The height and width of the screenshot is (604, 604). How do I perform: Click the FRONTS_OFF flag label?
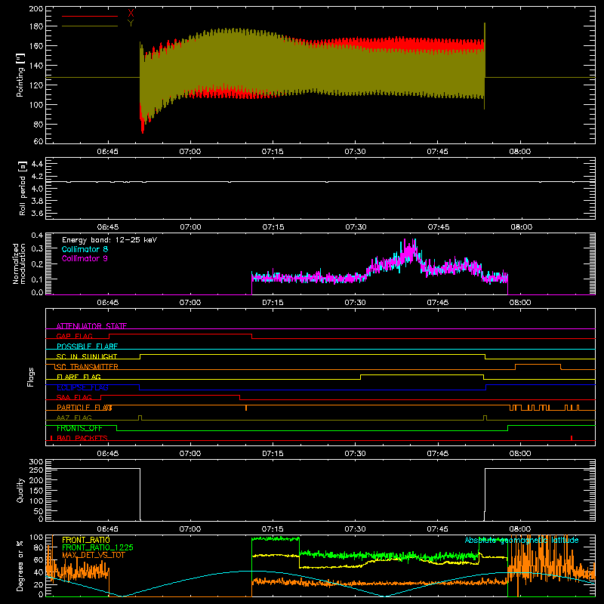[x=79, y=428]
